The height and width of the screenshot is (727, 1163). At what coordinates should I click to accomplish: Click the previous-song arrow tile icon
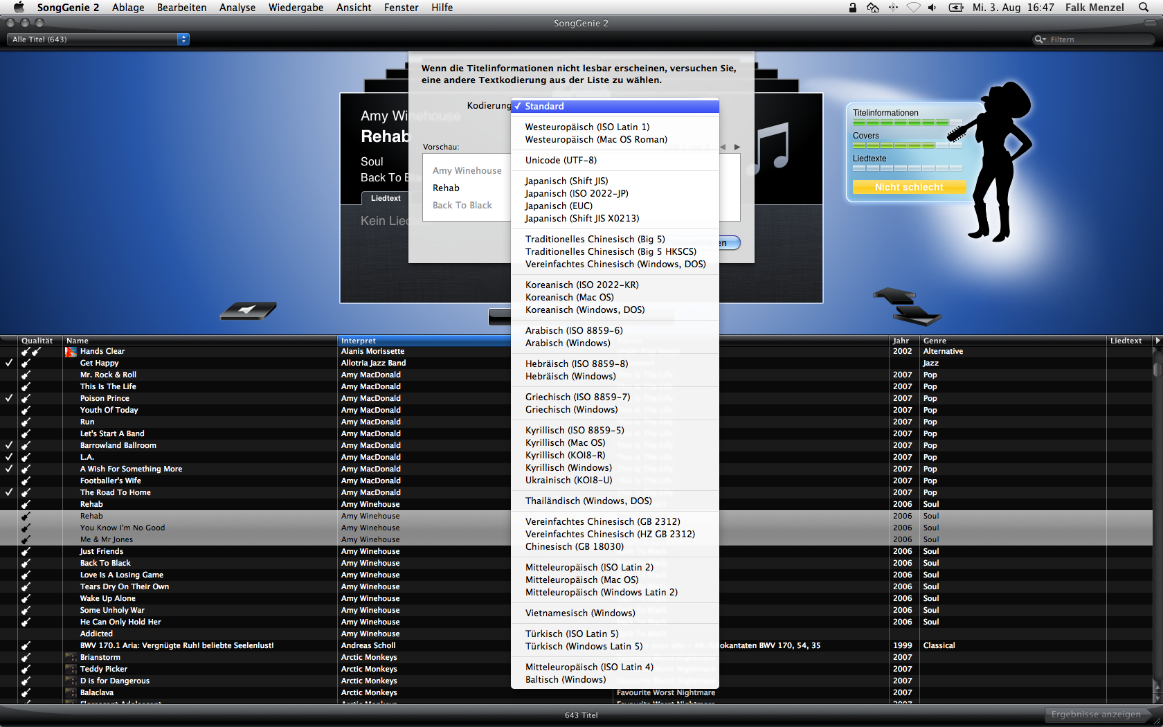coord(248,310)
